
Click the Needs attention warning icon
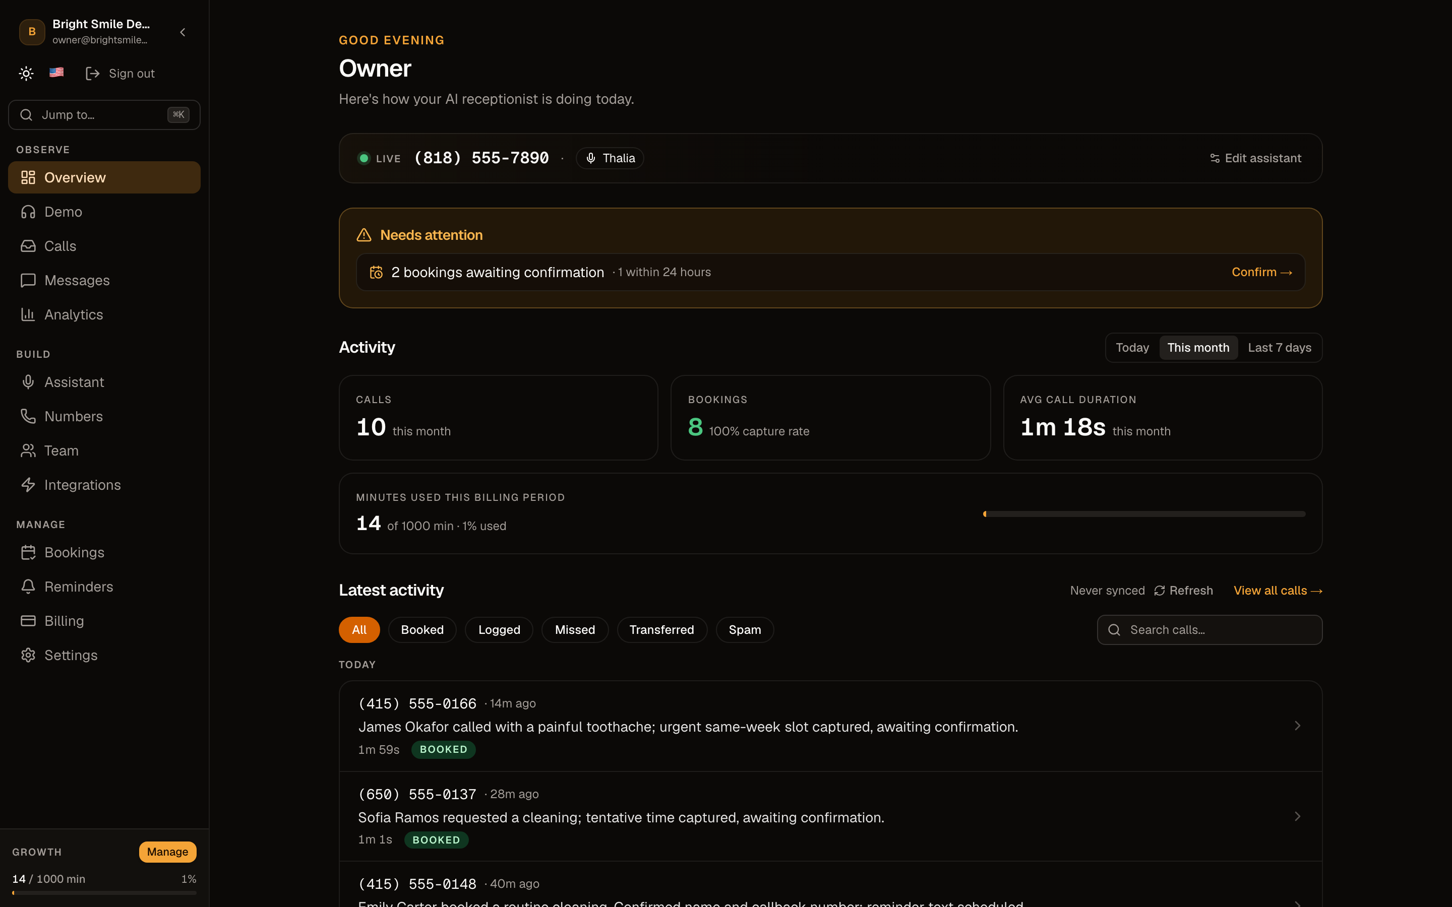(x=364, y=235)
